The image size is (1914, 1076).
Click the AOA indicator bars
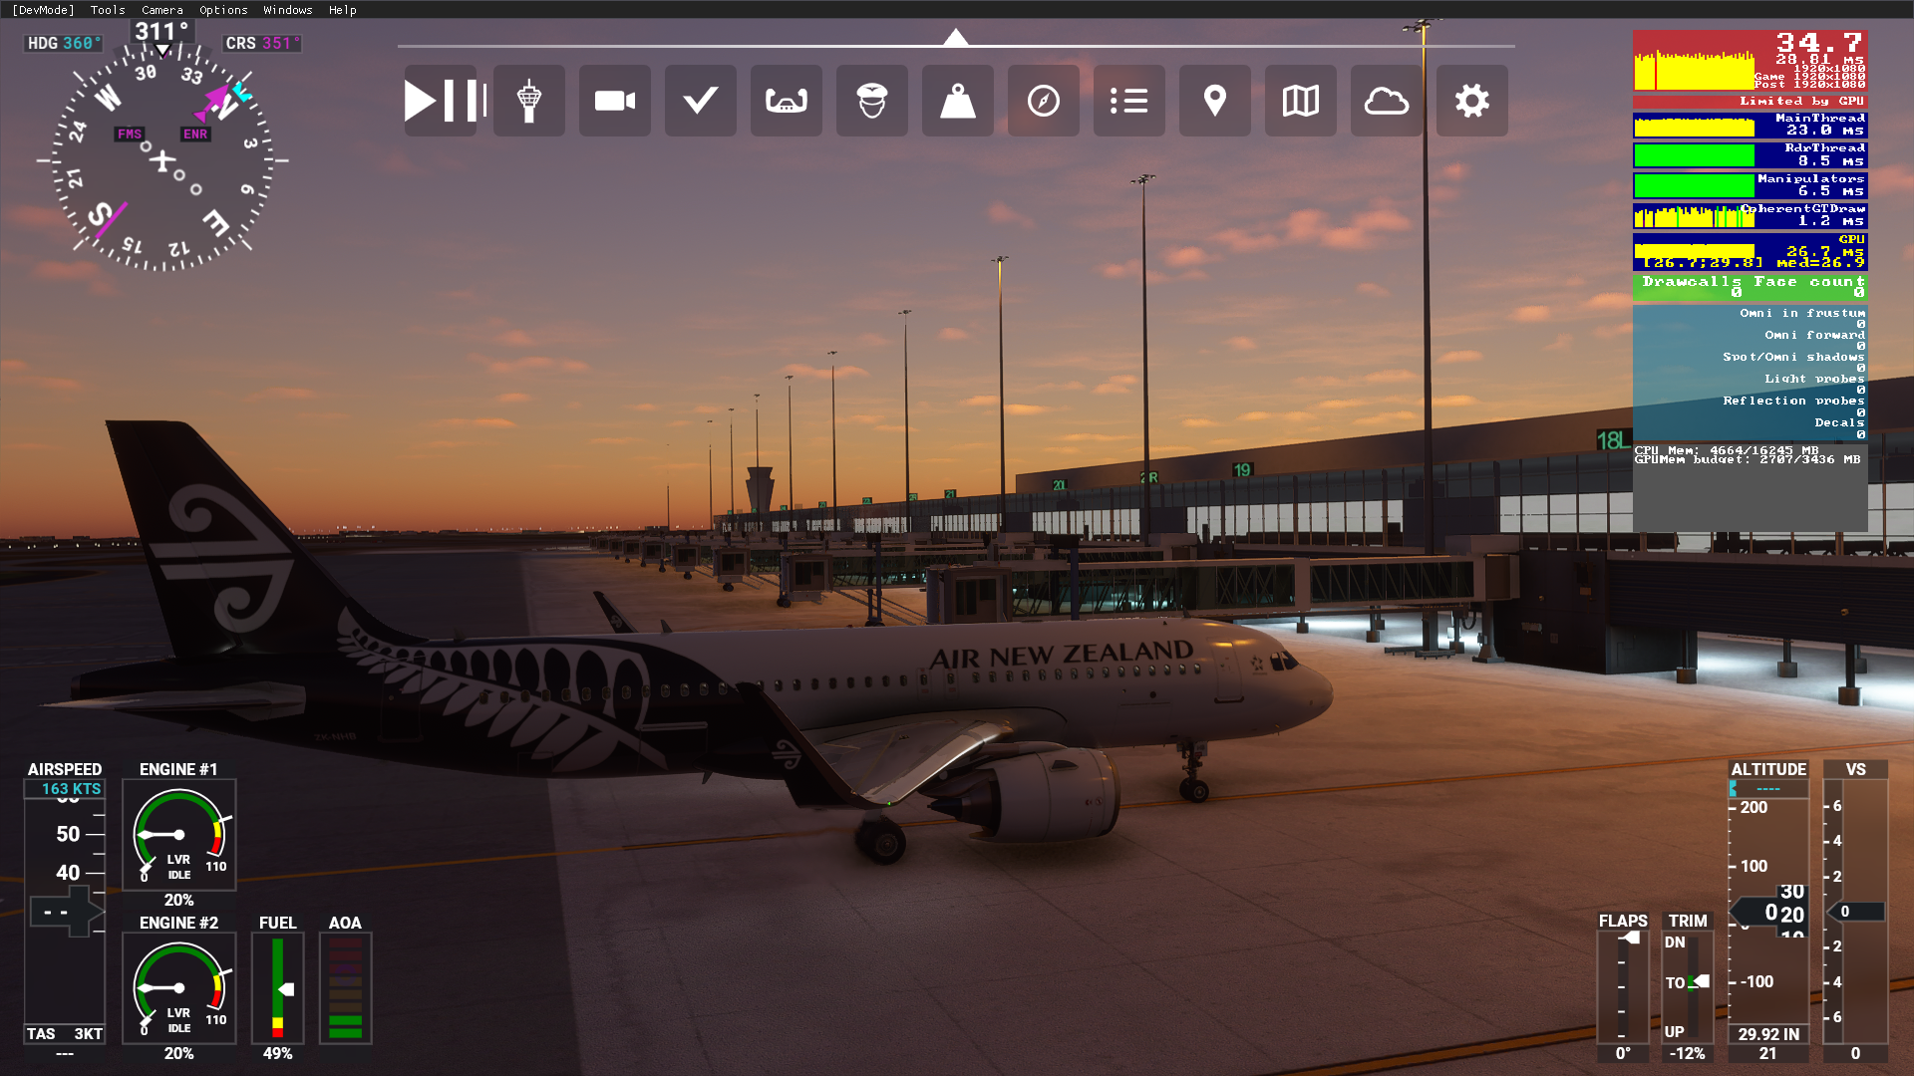(345, 988)
